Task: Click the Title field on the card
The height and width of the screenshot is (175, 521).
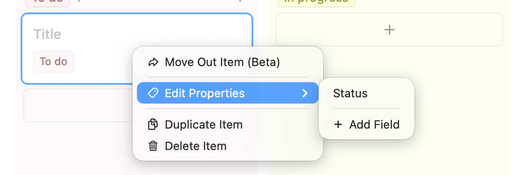Action: tap(47, 34)
